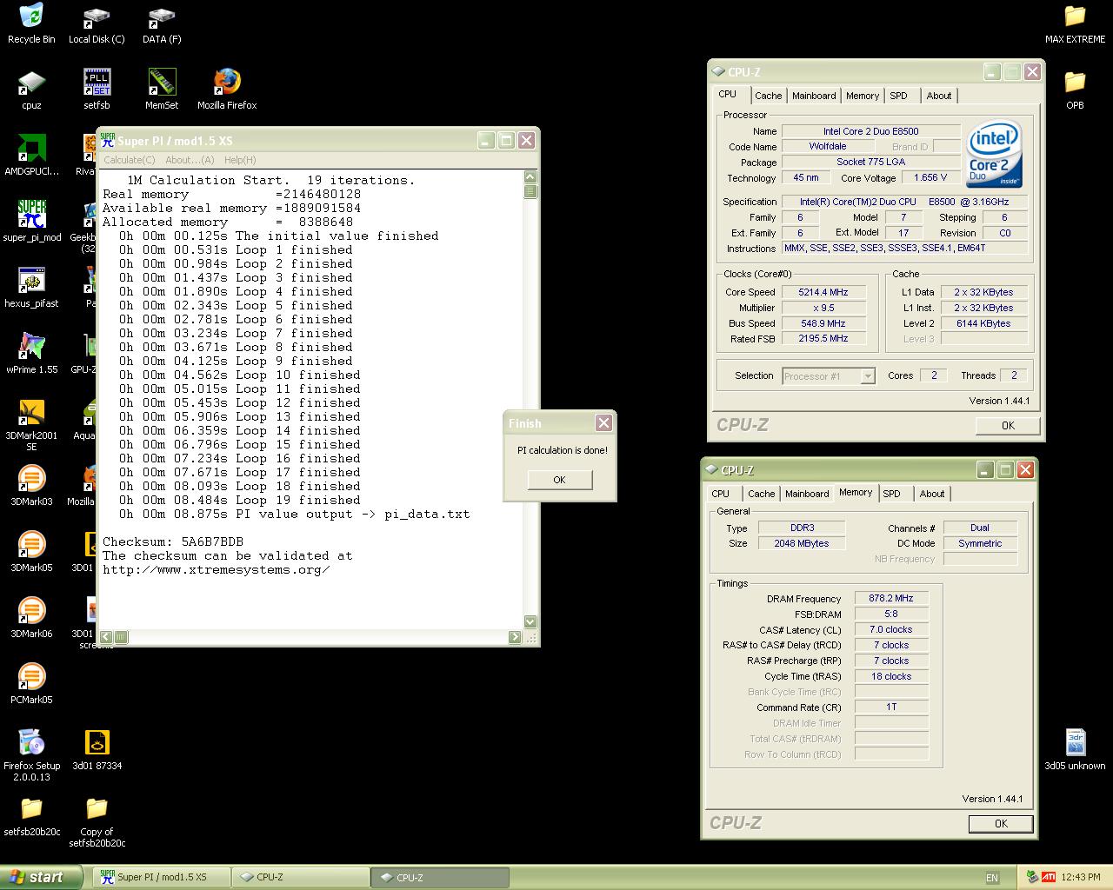
Task: Click the Windows start button
Action: coord(41,877)
